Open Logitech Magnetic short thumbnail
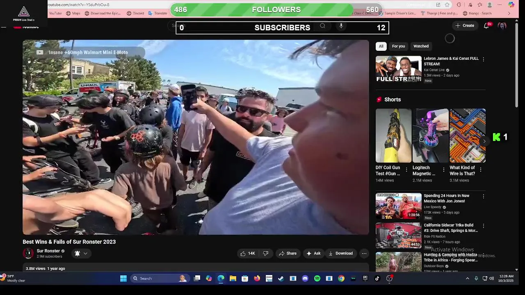The height and width of the screenshot is (295, 525). [430, 136]
